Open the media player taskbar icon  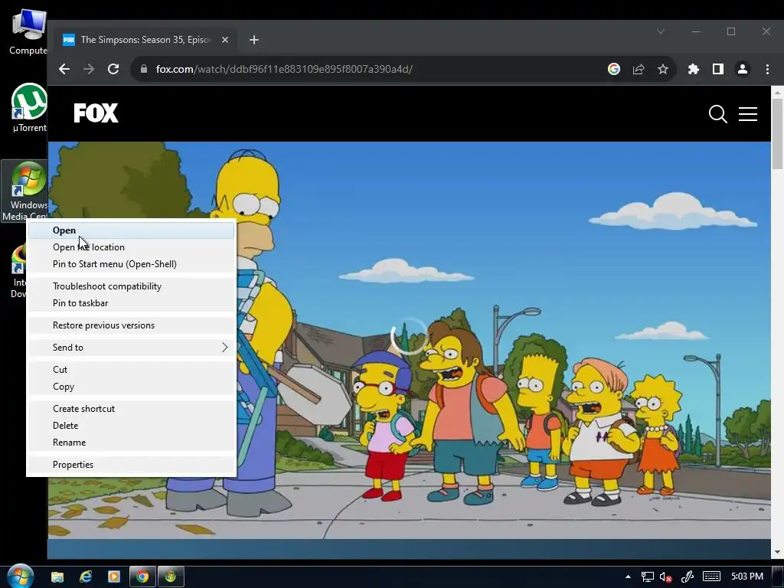[x=114, y=577]
